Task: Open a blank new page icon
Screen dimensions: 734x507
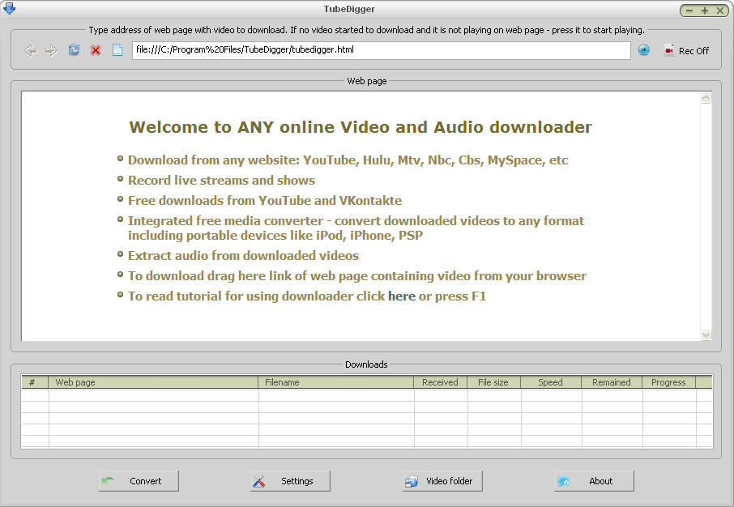Action: tap(117, 49)
